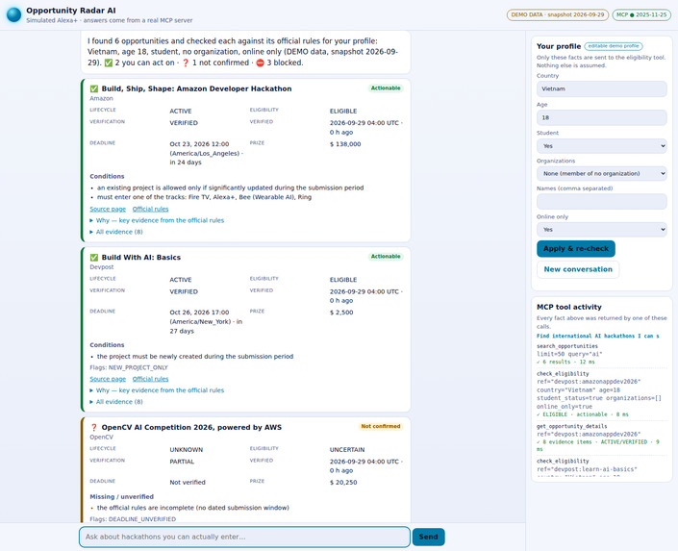Click the 6 results 12 ms line
The width and height of the screenshot is (678, 551).
coord(565,362)
